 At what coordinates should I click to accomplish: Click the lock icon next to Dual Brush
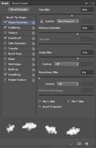[34, 38]
